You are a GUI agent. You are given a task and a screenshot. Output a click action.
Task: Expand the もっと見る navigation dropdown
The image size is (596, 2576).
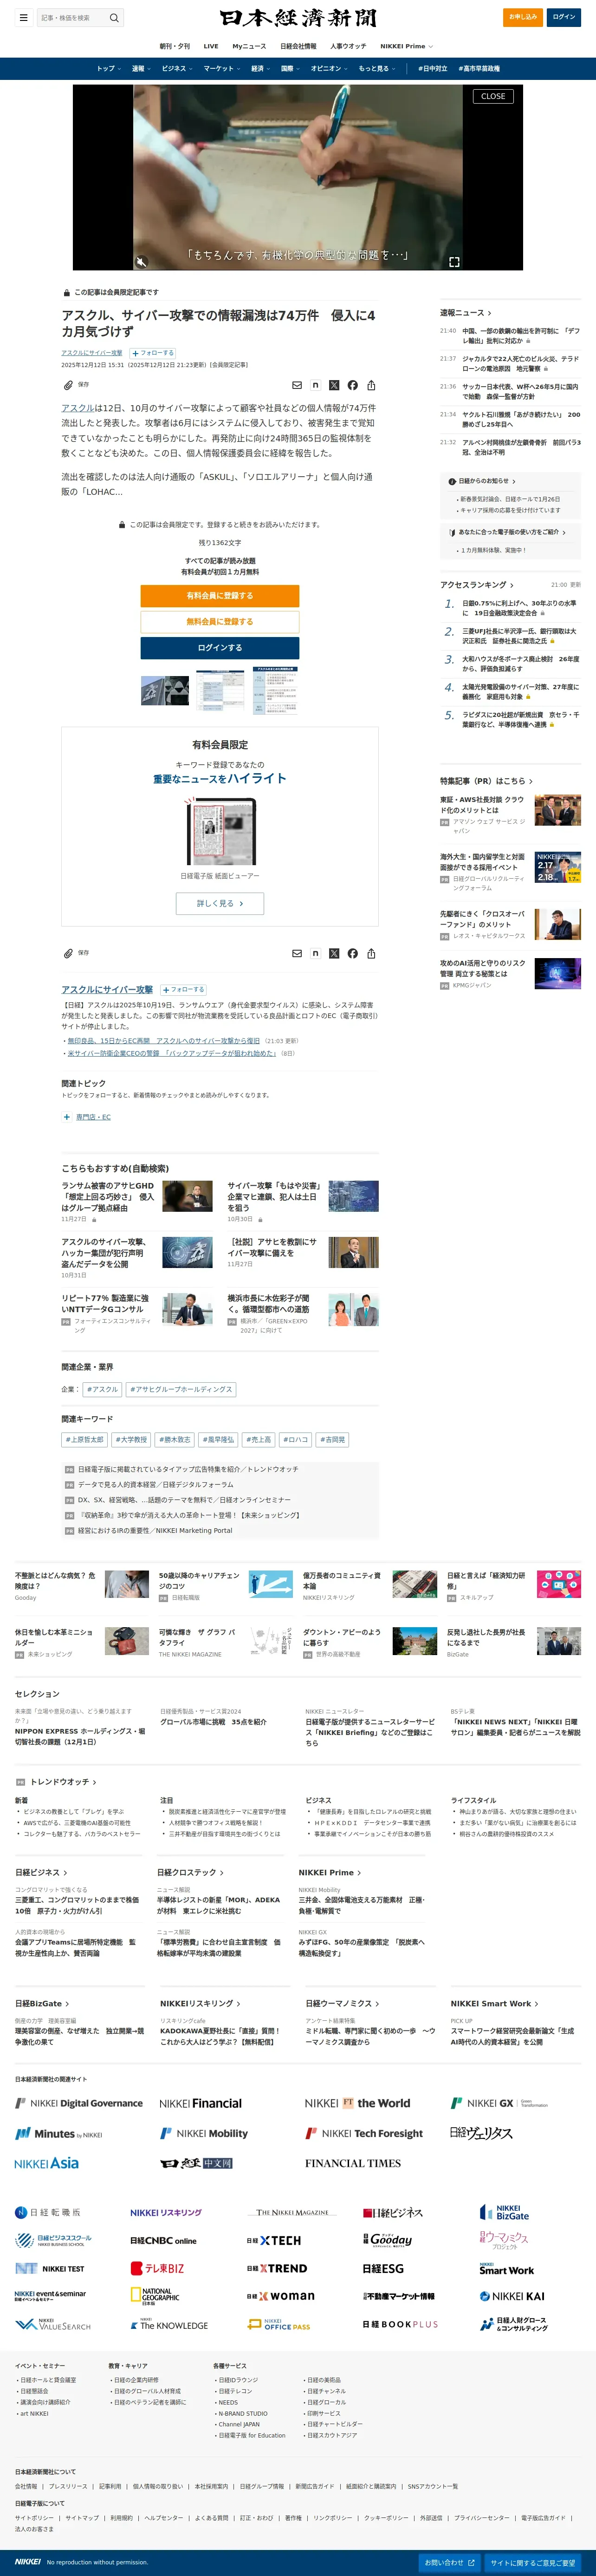click(x=376, y=69)
